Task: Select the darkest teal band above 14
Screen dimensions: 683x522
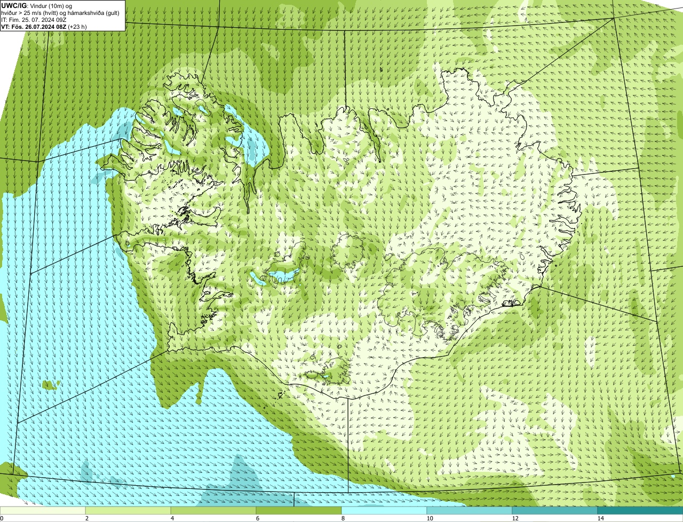Action: pos(640,510)
